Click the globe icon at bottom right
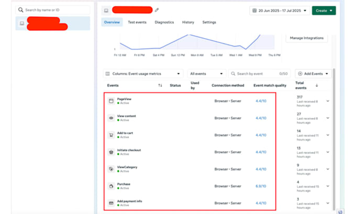 pyautogui.click(x=340, y=212)
